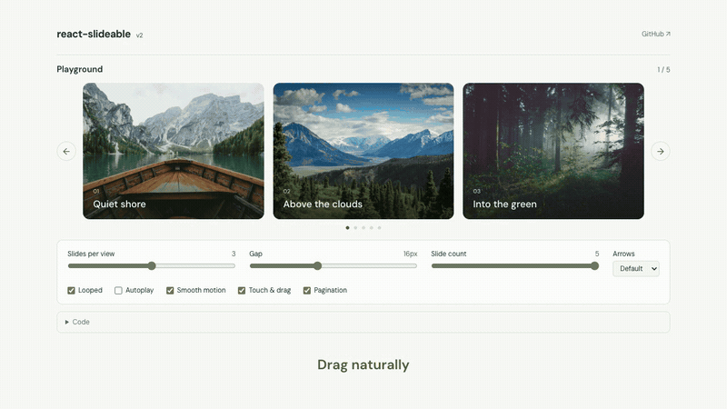Go to the fifth pagination dot

[379, 228]
